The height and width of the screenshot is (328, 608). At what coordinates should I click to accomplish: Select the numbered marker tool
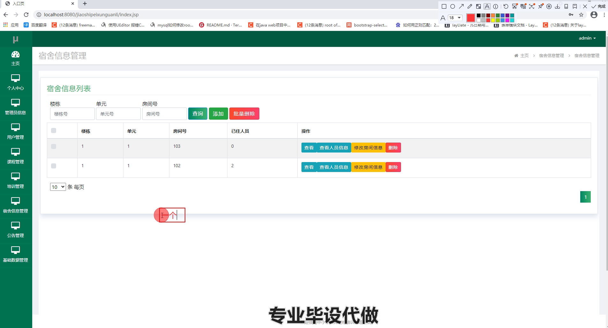[x=495, y=6]
